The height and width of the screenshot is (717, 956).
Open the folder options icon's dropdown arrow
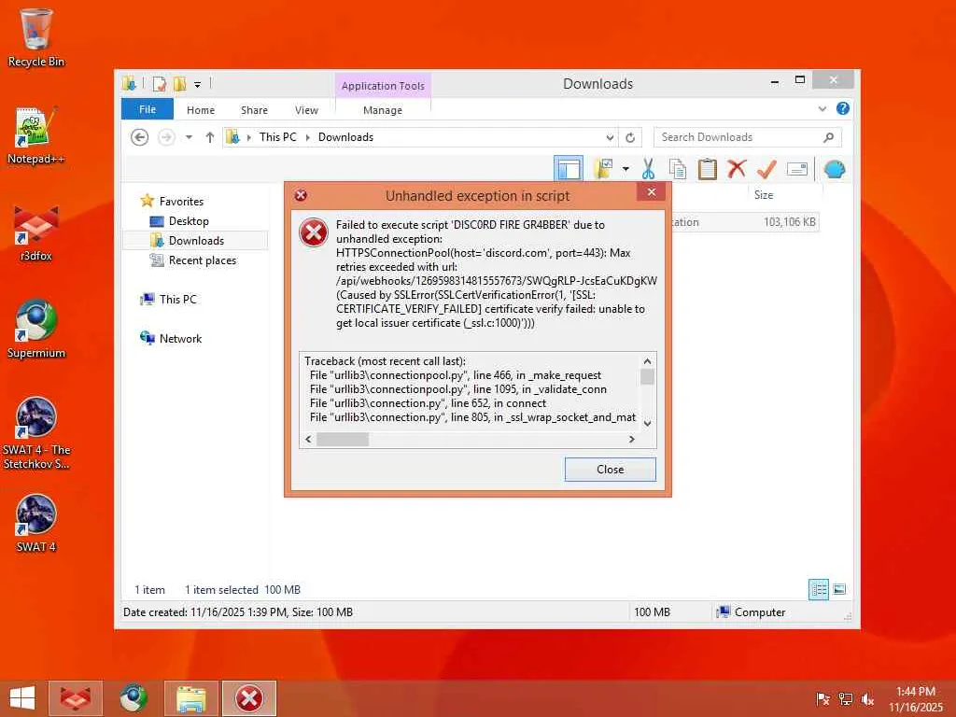[626, 169]
